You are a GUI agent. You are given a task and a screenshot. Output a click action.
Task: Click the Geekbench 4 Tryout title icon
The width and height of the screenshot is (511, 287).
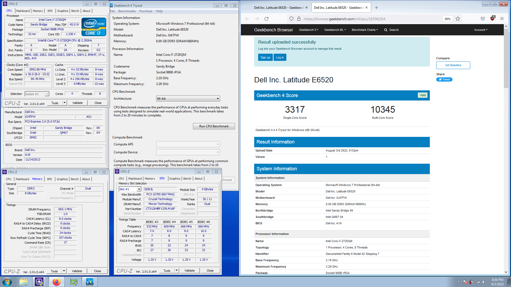[x=111, y=6]
